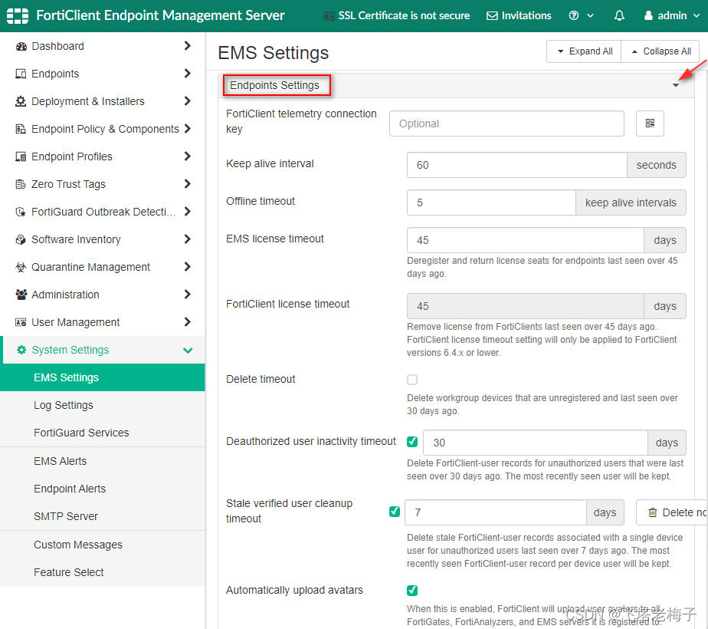Click the FortiGuard Outbreak shield icon
Screen dimensions: 708x629
pos(21,212)
